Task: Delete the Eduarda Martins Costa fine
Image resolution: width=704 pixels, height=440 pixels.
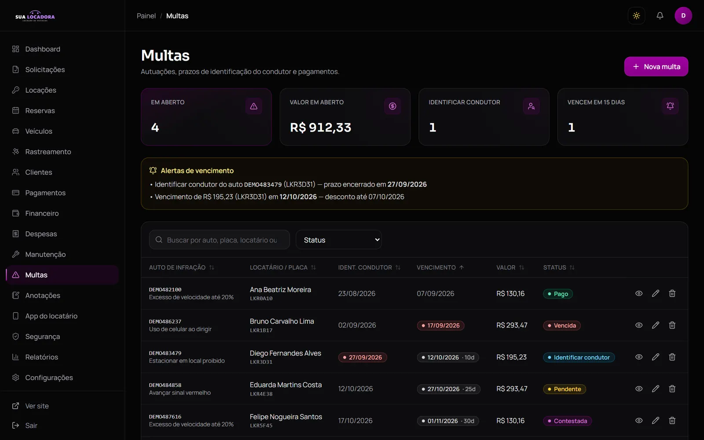Action: (672, 389)
